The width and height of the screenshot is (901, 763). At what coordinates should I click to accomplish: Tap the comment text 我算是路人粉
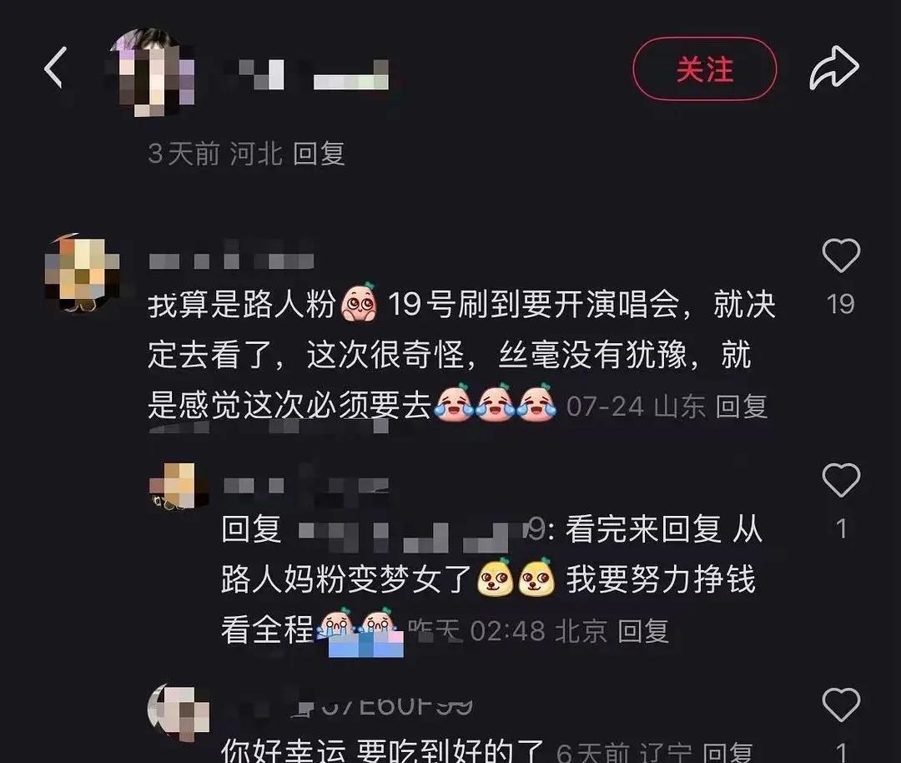pos(242,304)
